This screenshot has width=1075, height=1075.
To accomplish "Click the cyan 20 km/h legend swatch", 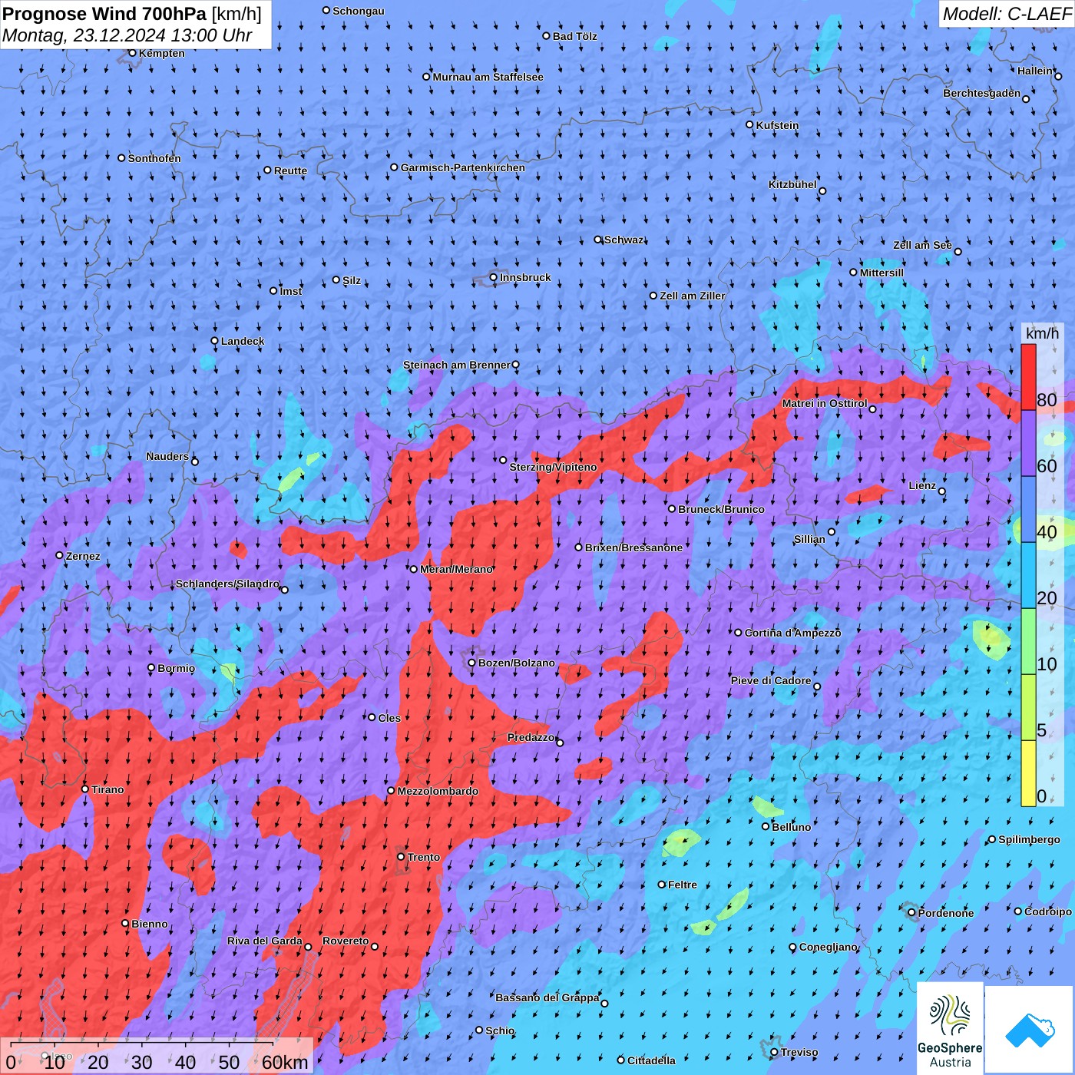I will 1028,575.
